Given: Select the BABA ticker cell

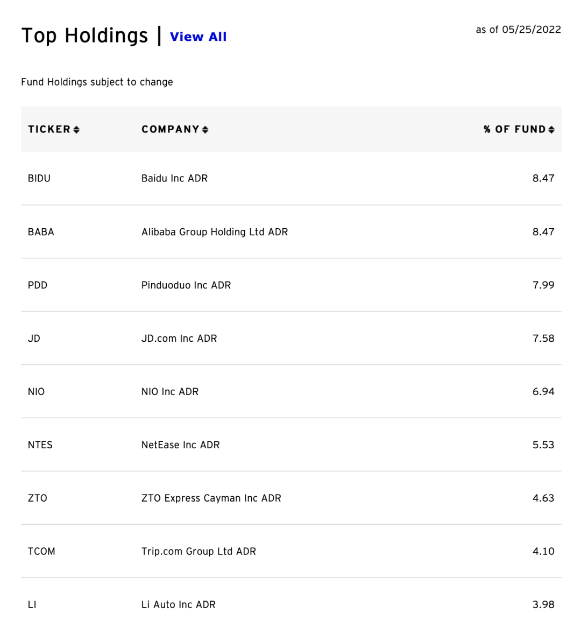Looking at the screenshot, I should click(41, 232).
